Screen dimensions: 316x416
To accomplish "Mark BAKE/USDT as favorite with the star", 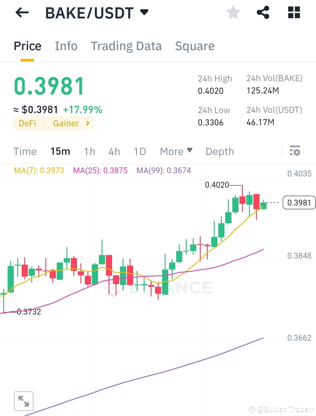I will tap(233, 12).
